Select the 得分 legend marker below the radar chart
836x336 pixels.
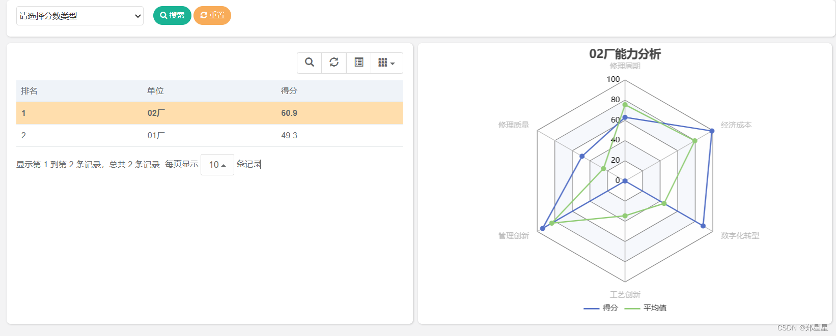point(592,308)
